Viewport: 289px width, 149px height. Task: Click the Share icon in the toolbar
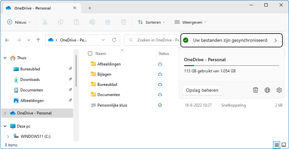[x=108, y=22]
